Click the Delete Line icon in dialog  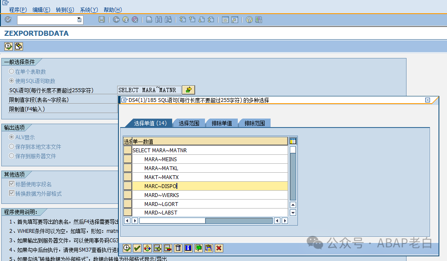[x=168, y=248]
